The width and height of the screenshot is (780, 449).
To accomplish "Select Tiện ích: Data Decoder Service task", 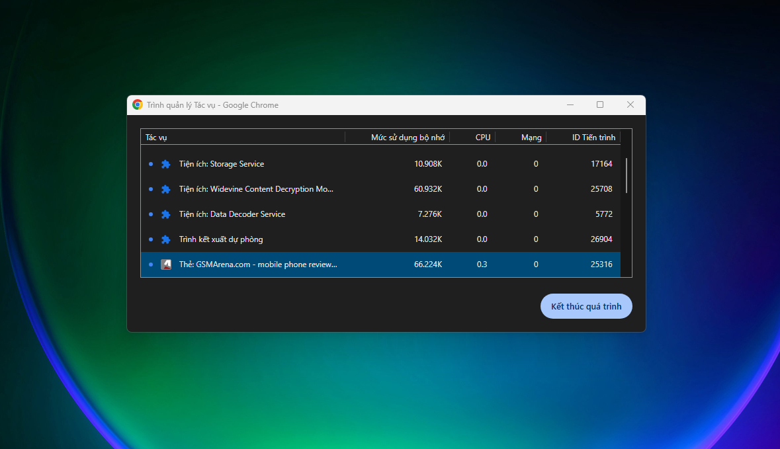I will click(x=380, y=214).
